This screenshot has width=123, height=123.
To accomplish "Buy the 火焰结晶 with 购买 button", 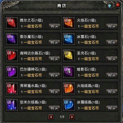I will (112, 92).
